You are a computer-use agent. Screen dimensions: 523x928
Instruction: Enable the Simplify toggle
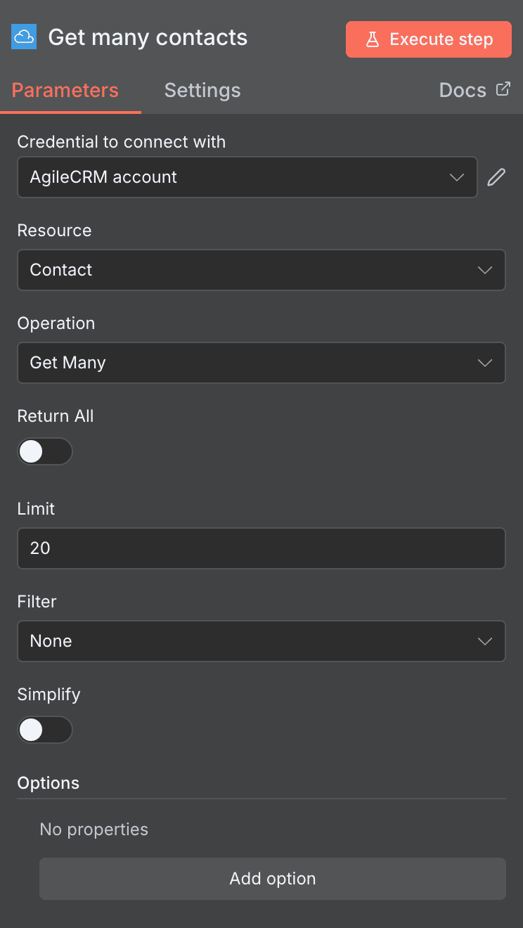pos(45,730)
